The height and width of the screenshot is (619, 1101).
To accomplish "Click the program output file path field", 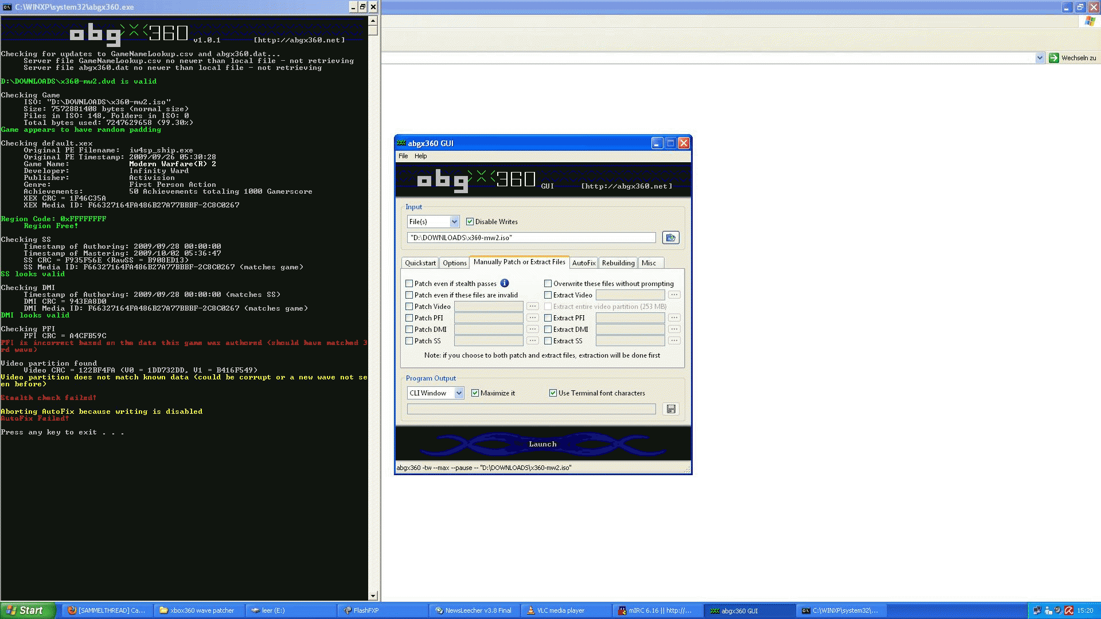I will 531,409.
